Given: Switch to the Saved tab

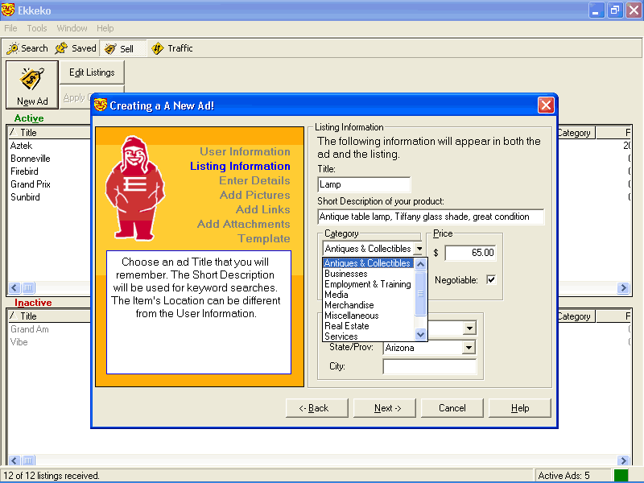Looking at the screenshot, I should point(76,48).
